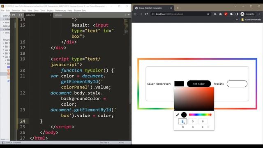Open the Help menu in Sublime Text

(70, 10)
